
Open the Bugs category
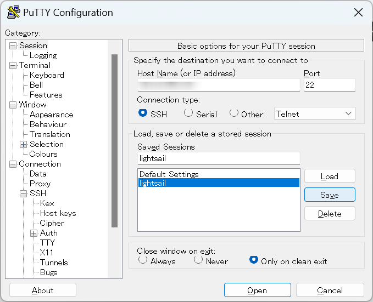pos(48,272)
